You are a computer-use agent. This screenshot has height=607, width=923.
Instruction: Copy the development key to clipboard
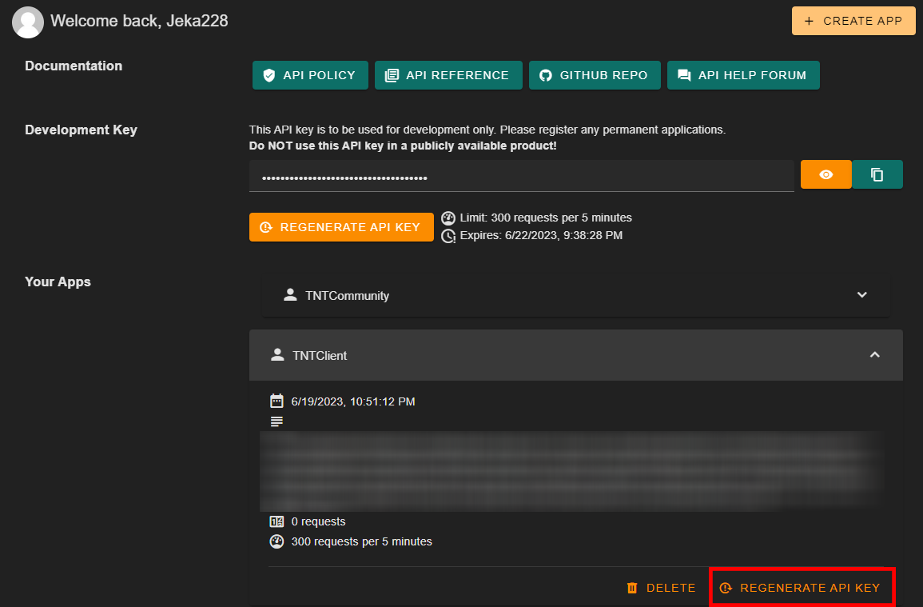pos(877,174)
